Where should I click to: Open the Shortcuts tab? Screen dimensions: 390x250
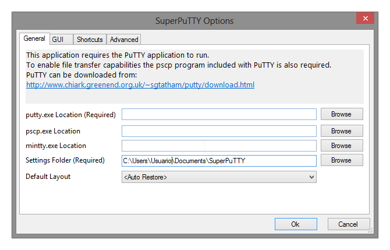[x=90, y=40]
